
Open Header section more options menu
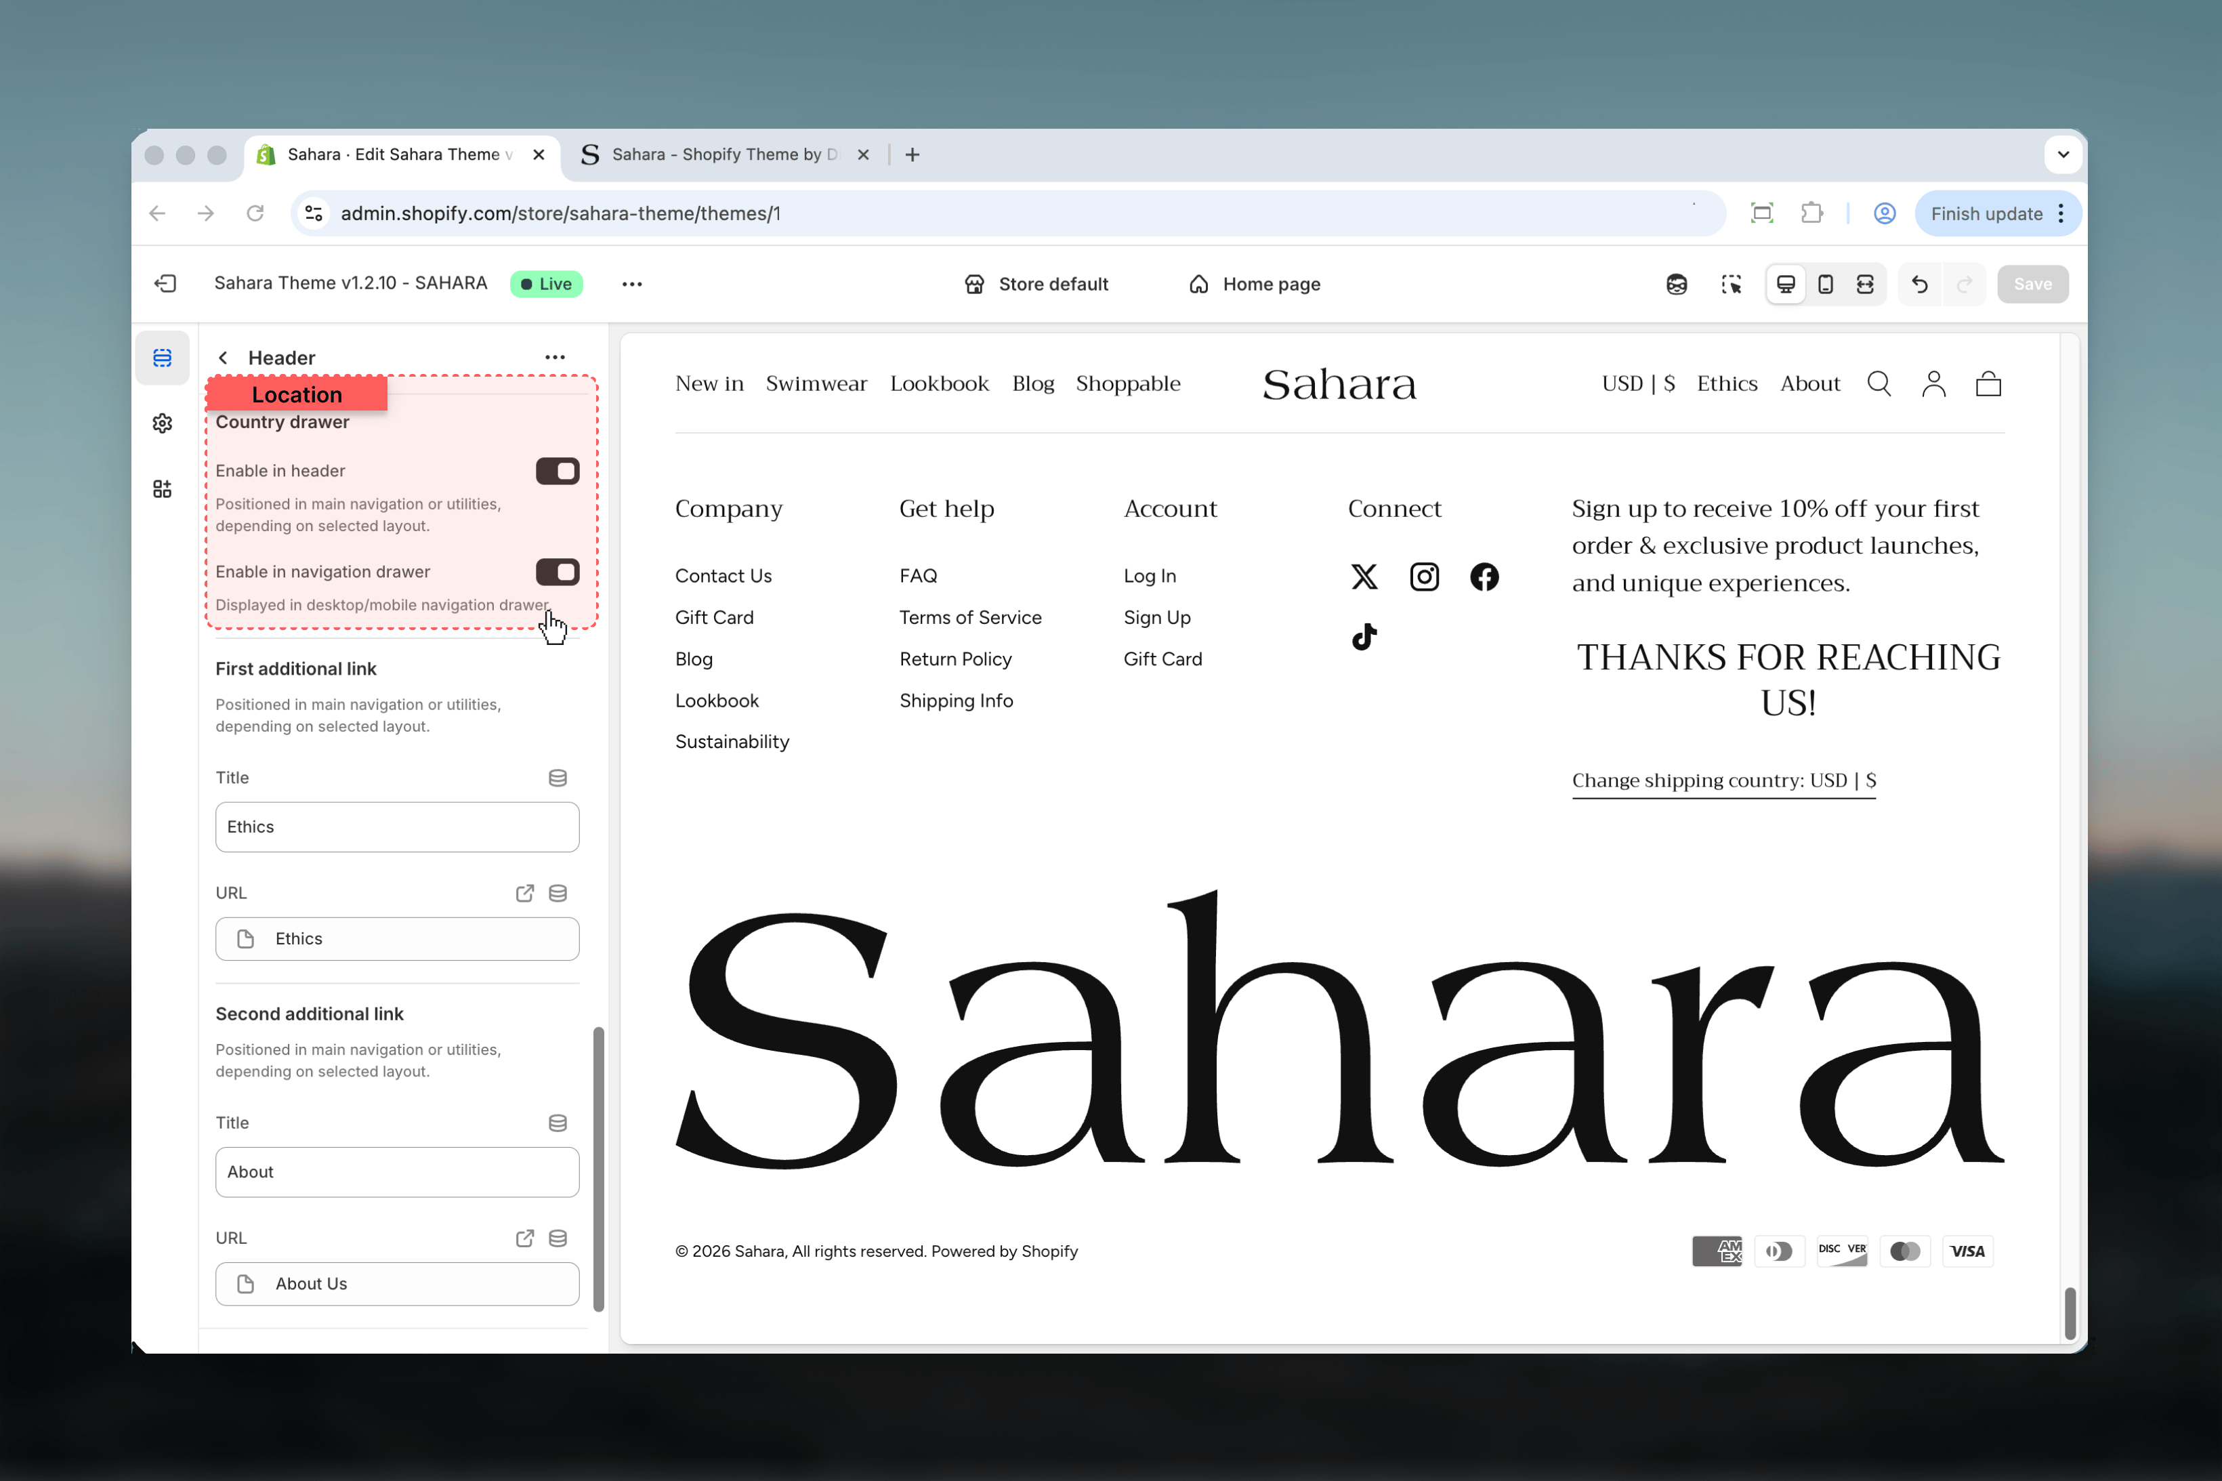[555, 357]
